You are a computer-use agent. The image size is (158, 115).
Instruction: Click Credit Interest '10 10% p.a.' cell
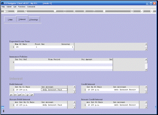click(x=99, y=90)
